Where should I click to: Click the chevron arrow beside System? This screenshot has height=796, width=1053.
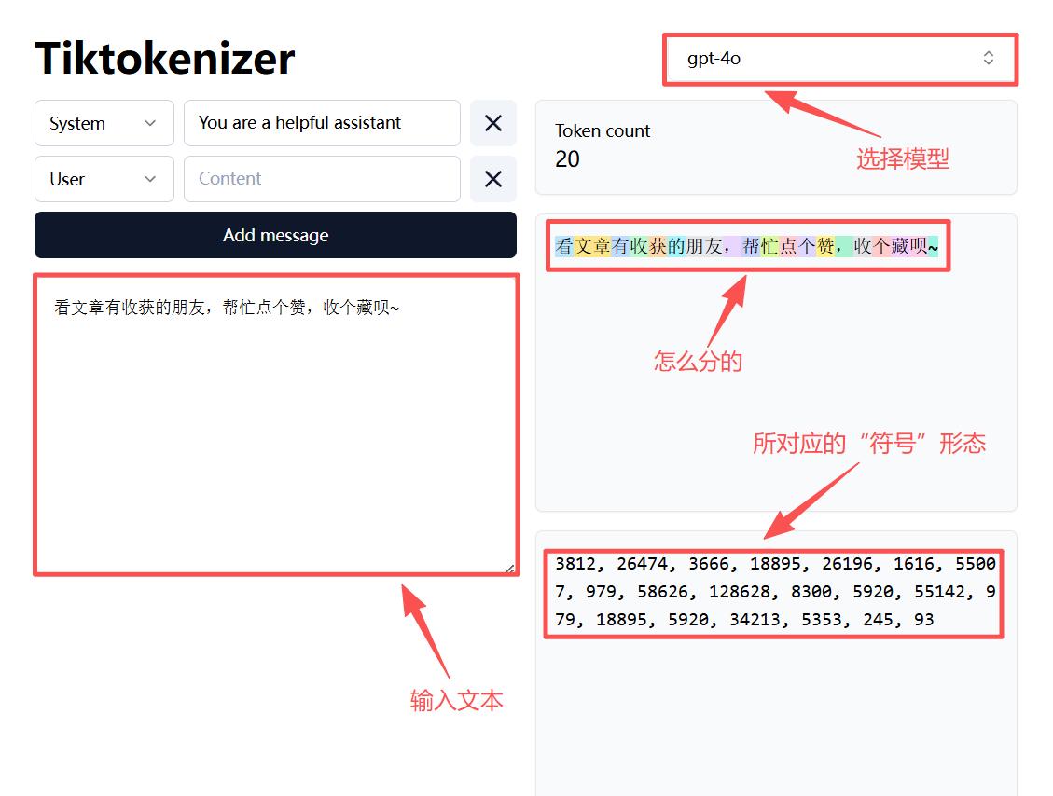(x=150, y=123)
